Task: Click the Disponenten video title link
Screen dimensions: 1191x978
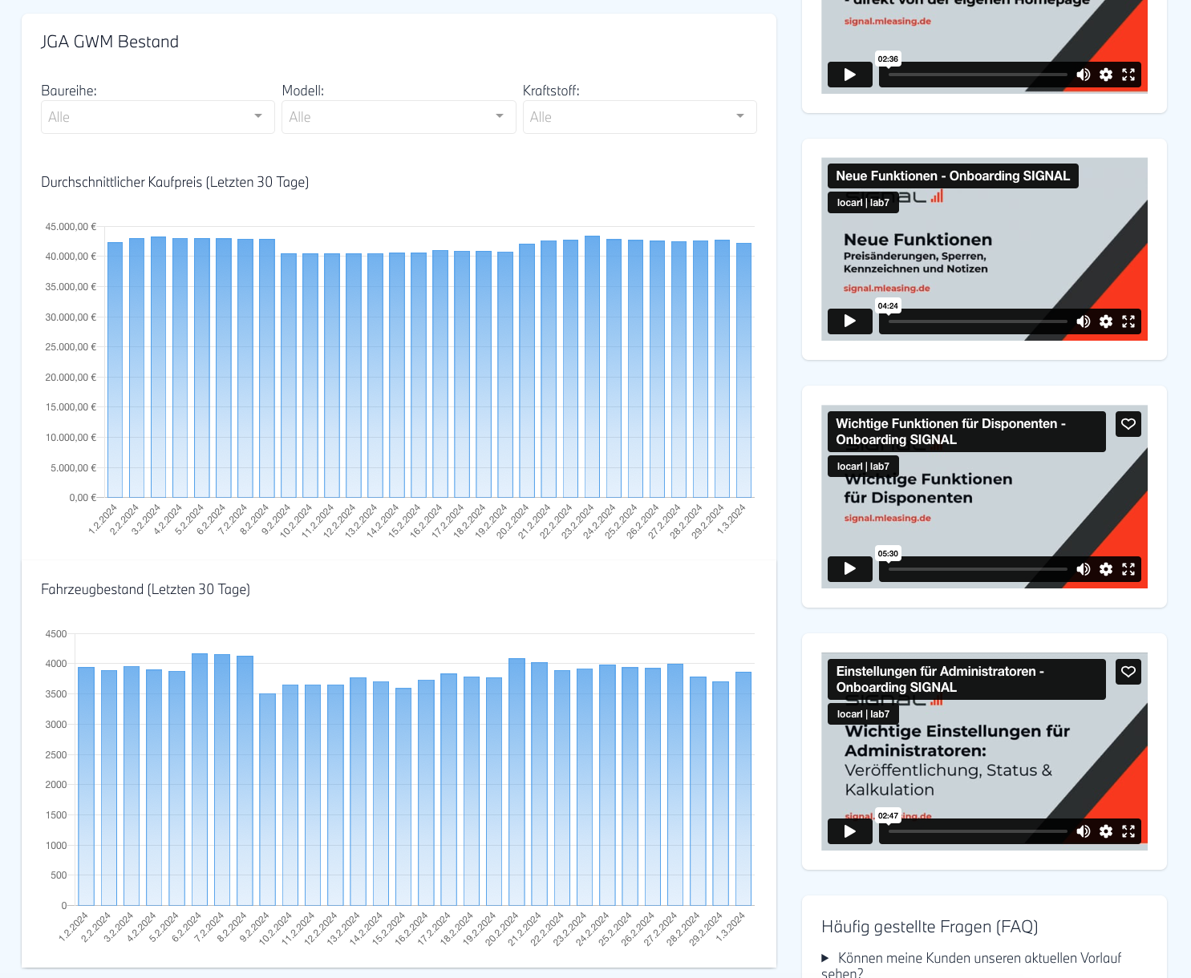Action: pos(950,431)
